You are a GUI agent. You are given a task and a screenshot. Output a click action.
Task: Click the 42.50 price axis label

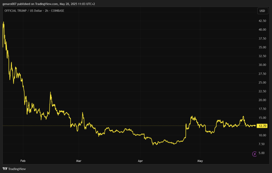262,21
